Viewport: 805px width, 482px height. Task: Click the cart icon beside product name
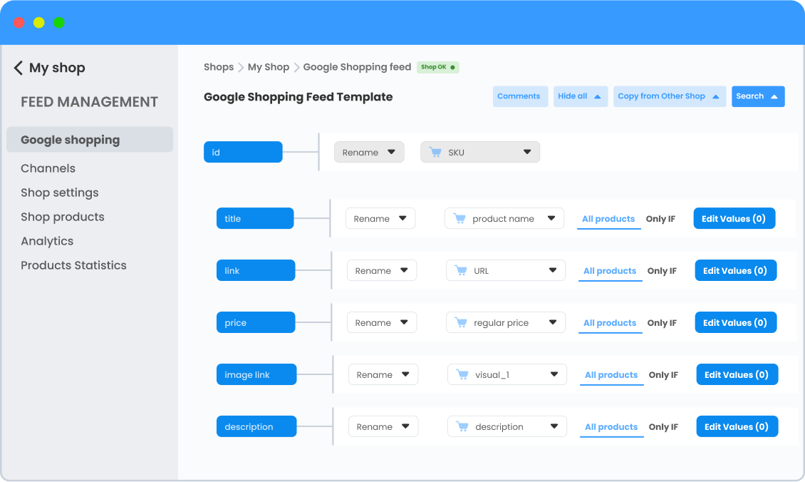pos(459,218)
